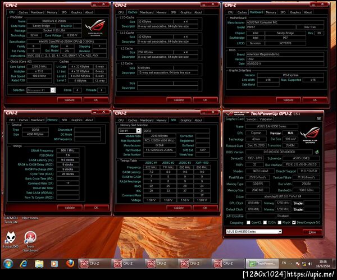The image size is (337, 280).
Task: Click Validate in the CPU-Z mainboard window
Action: click(288, 100)
